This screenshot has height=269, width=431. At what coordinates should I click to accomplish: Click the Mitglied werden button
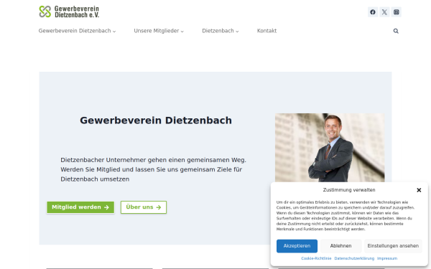pyautogui.click(x=80, y=207)
